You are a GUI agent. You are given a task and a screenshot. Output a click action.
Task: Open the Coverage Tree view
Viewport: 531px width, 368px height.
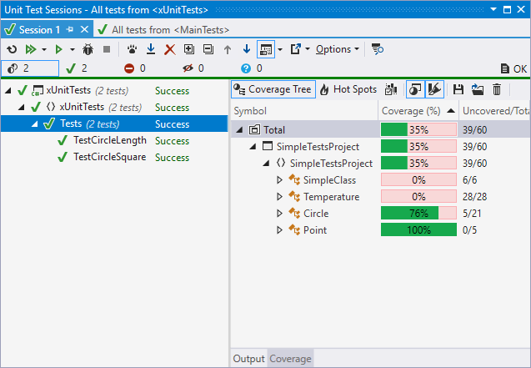[x=273, y=89]
